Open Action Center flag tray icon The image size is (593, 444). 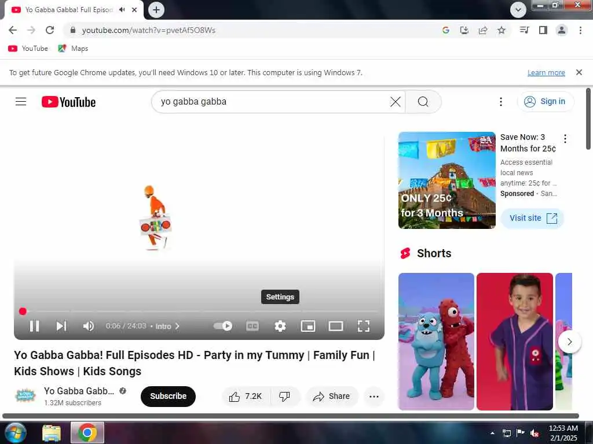pyautogui.click(x=521, y=433)
